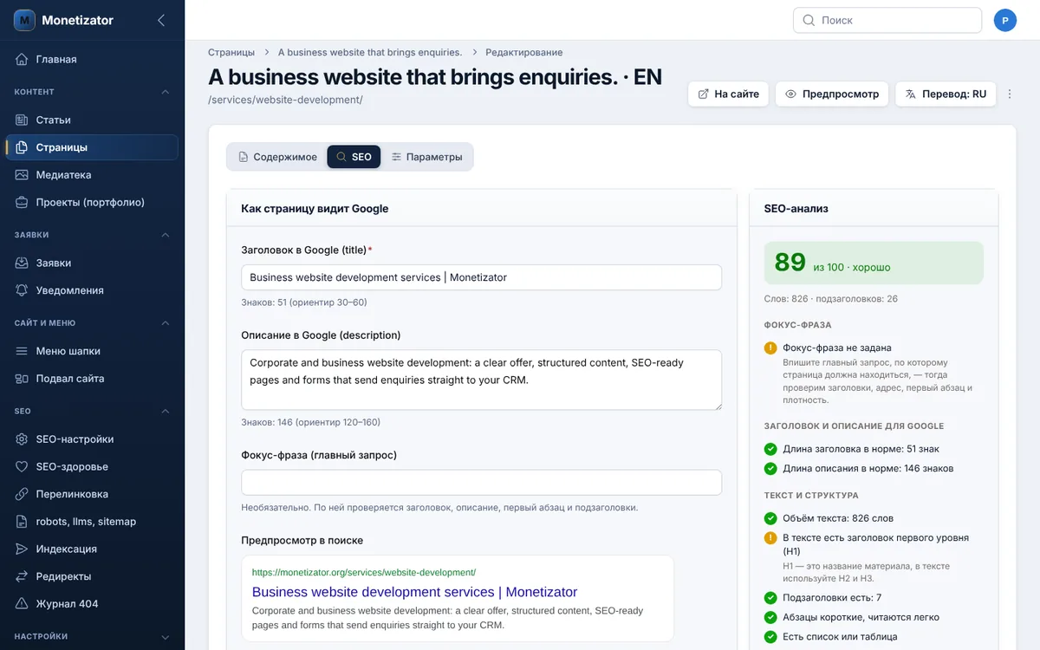This screenshot has height=650, width=1040.
Task: Click the Статьи newspaper icon
Action: tap(22, 120)
